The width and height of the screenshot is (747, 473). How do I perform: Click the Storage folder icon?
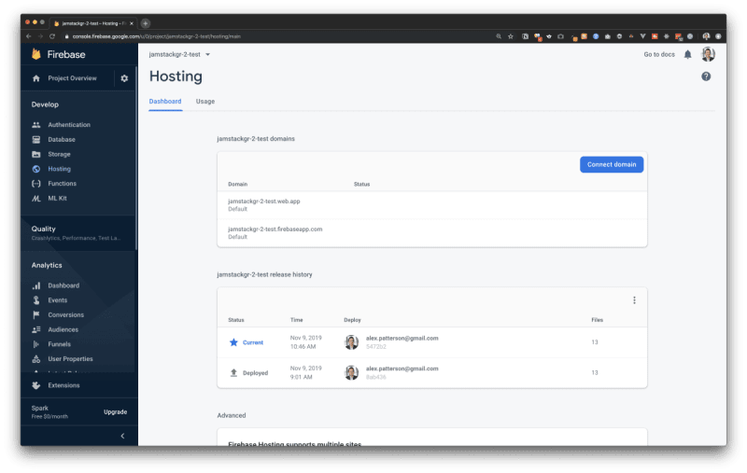[x=36, y=154]
